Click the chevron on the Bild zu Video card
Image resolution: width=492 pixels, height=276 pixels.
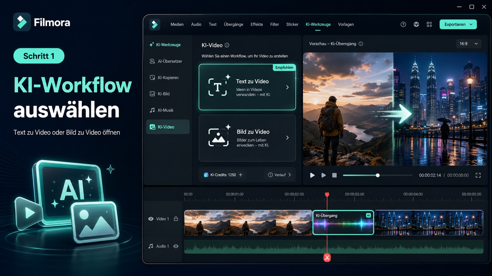tap(287, 138)
